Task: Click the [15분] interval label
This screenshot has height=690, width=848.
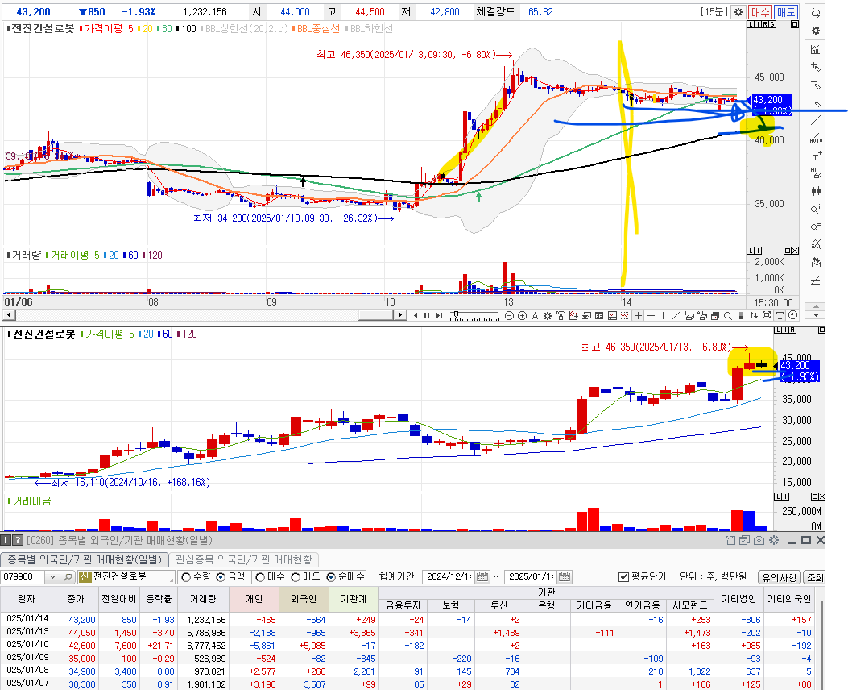Action: click(714, 12)
